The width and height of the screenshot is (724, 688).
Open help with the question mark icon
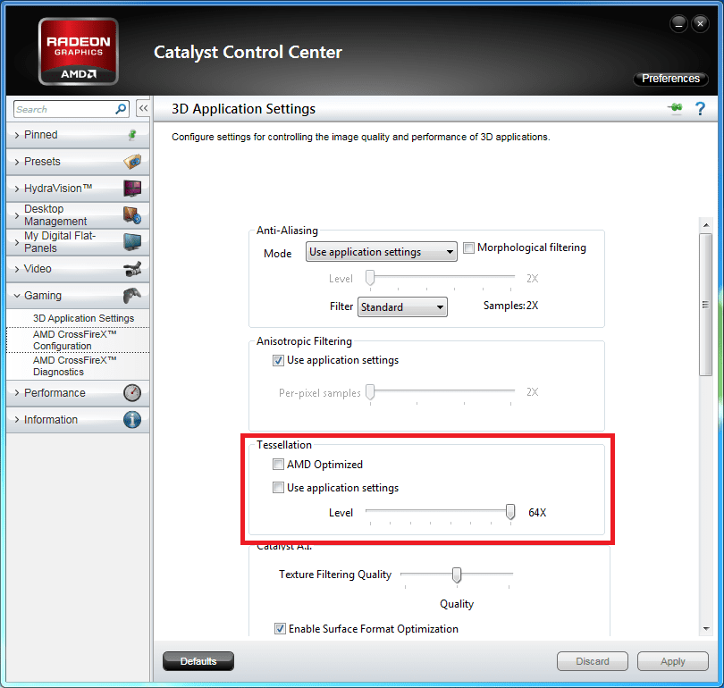pyautogui.click(x=700, y=108)
